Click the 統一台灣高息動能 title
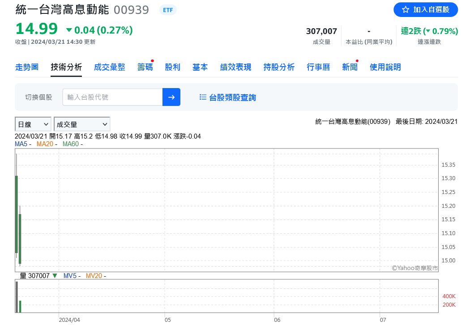Screen dimensions: 461x325 pyautogui.click(x=62, y=10)
